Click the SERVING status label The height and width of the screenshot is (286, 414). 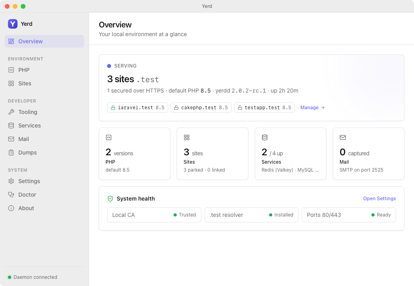(125, 66)
